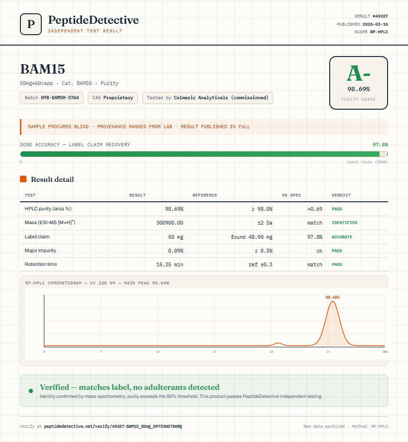Click the ACCURATE verdict

coord(342,237)
